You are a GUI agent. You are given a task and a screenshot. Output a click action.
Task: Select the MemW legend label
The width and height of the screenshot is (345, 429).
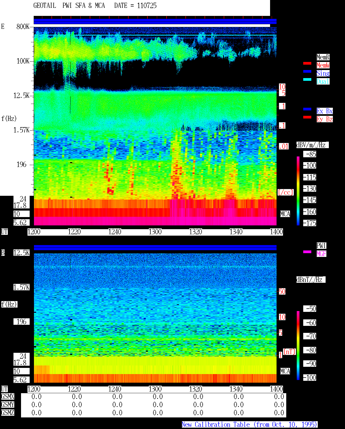(x=323, y=65)
